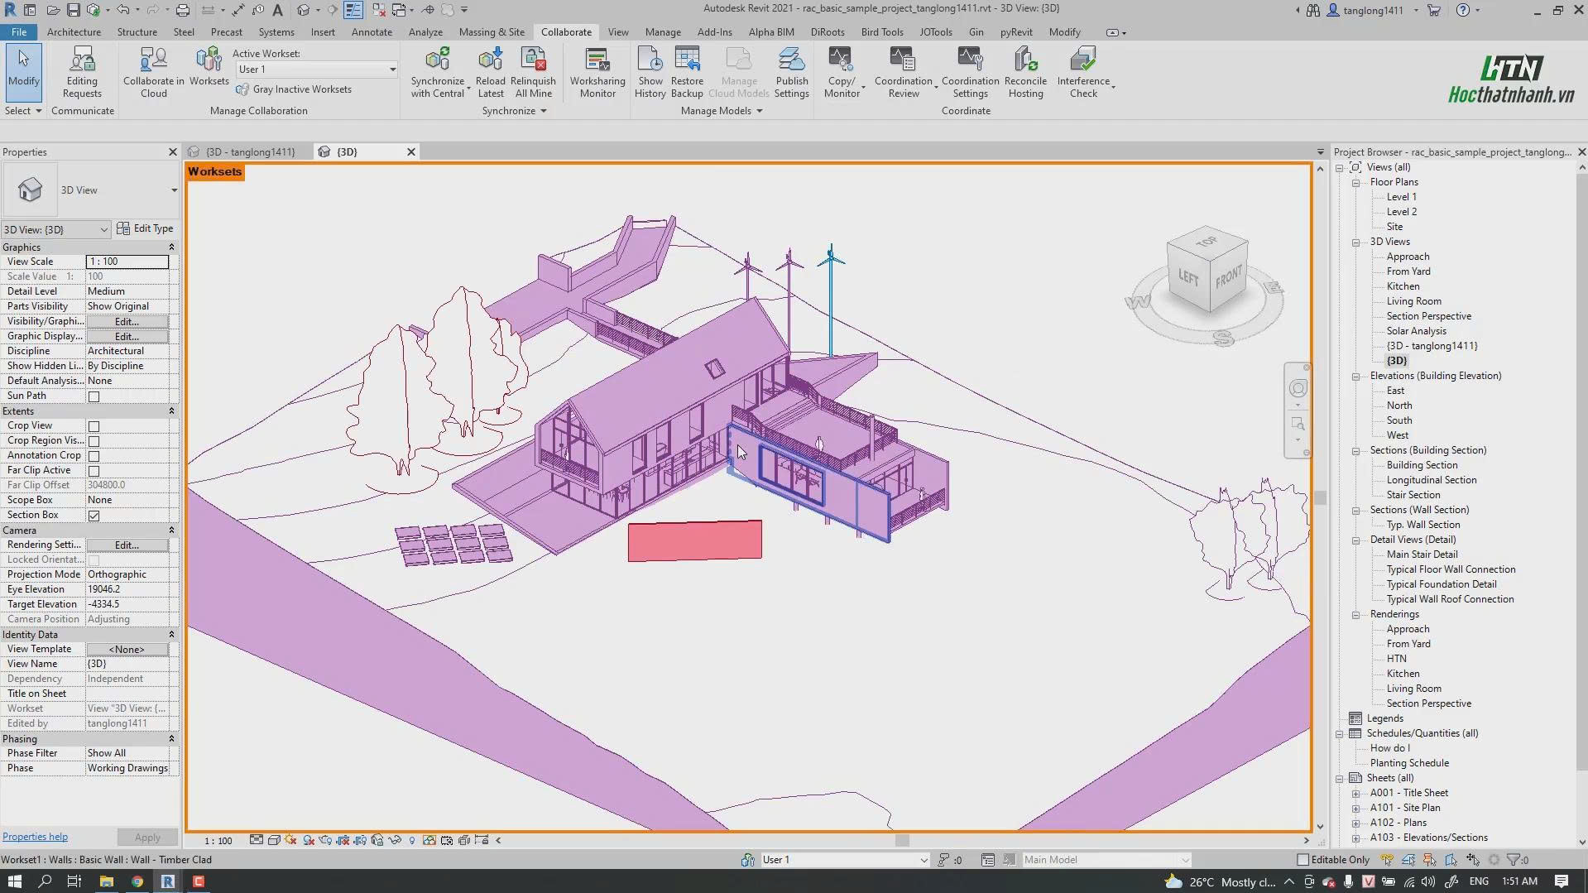The width and height of the screenshot is (1588, 893).
Task: Click the Edit Type button
Action: [145, 228]
